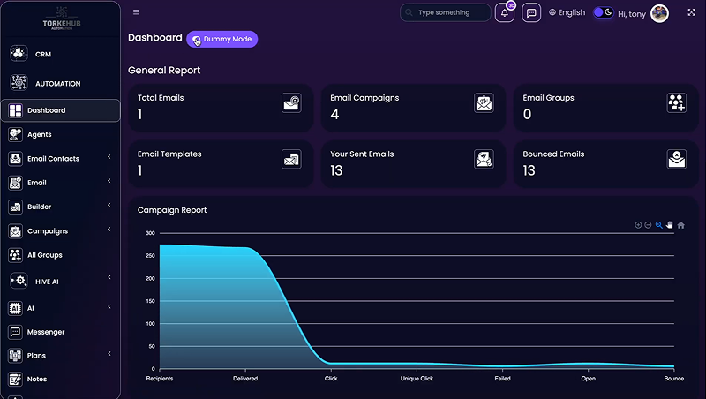Viewport: 706px width, 399px height.
Task: Open the CRM section
Action: [x=43, y=54]
